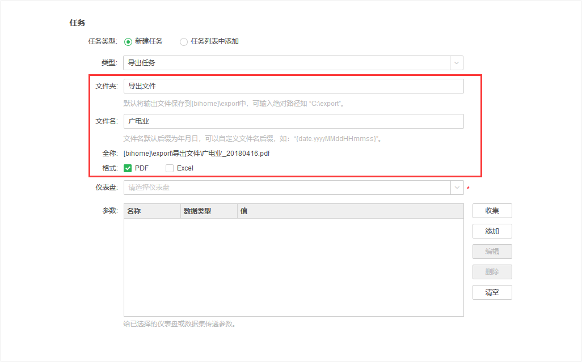Click the hint below the parameters table
Screen dimensions: 582x362
pos(180,324)
